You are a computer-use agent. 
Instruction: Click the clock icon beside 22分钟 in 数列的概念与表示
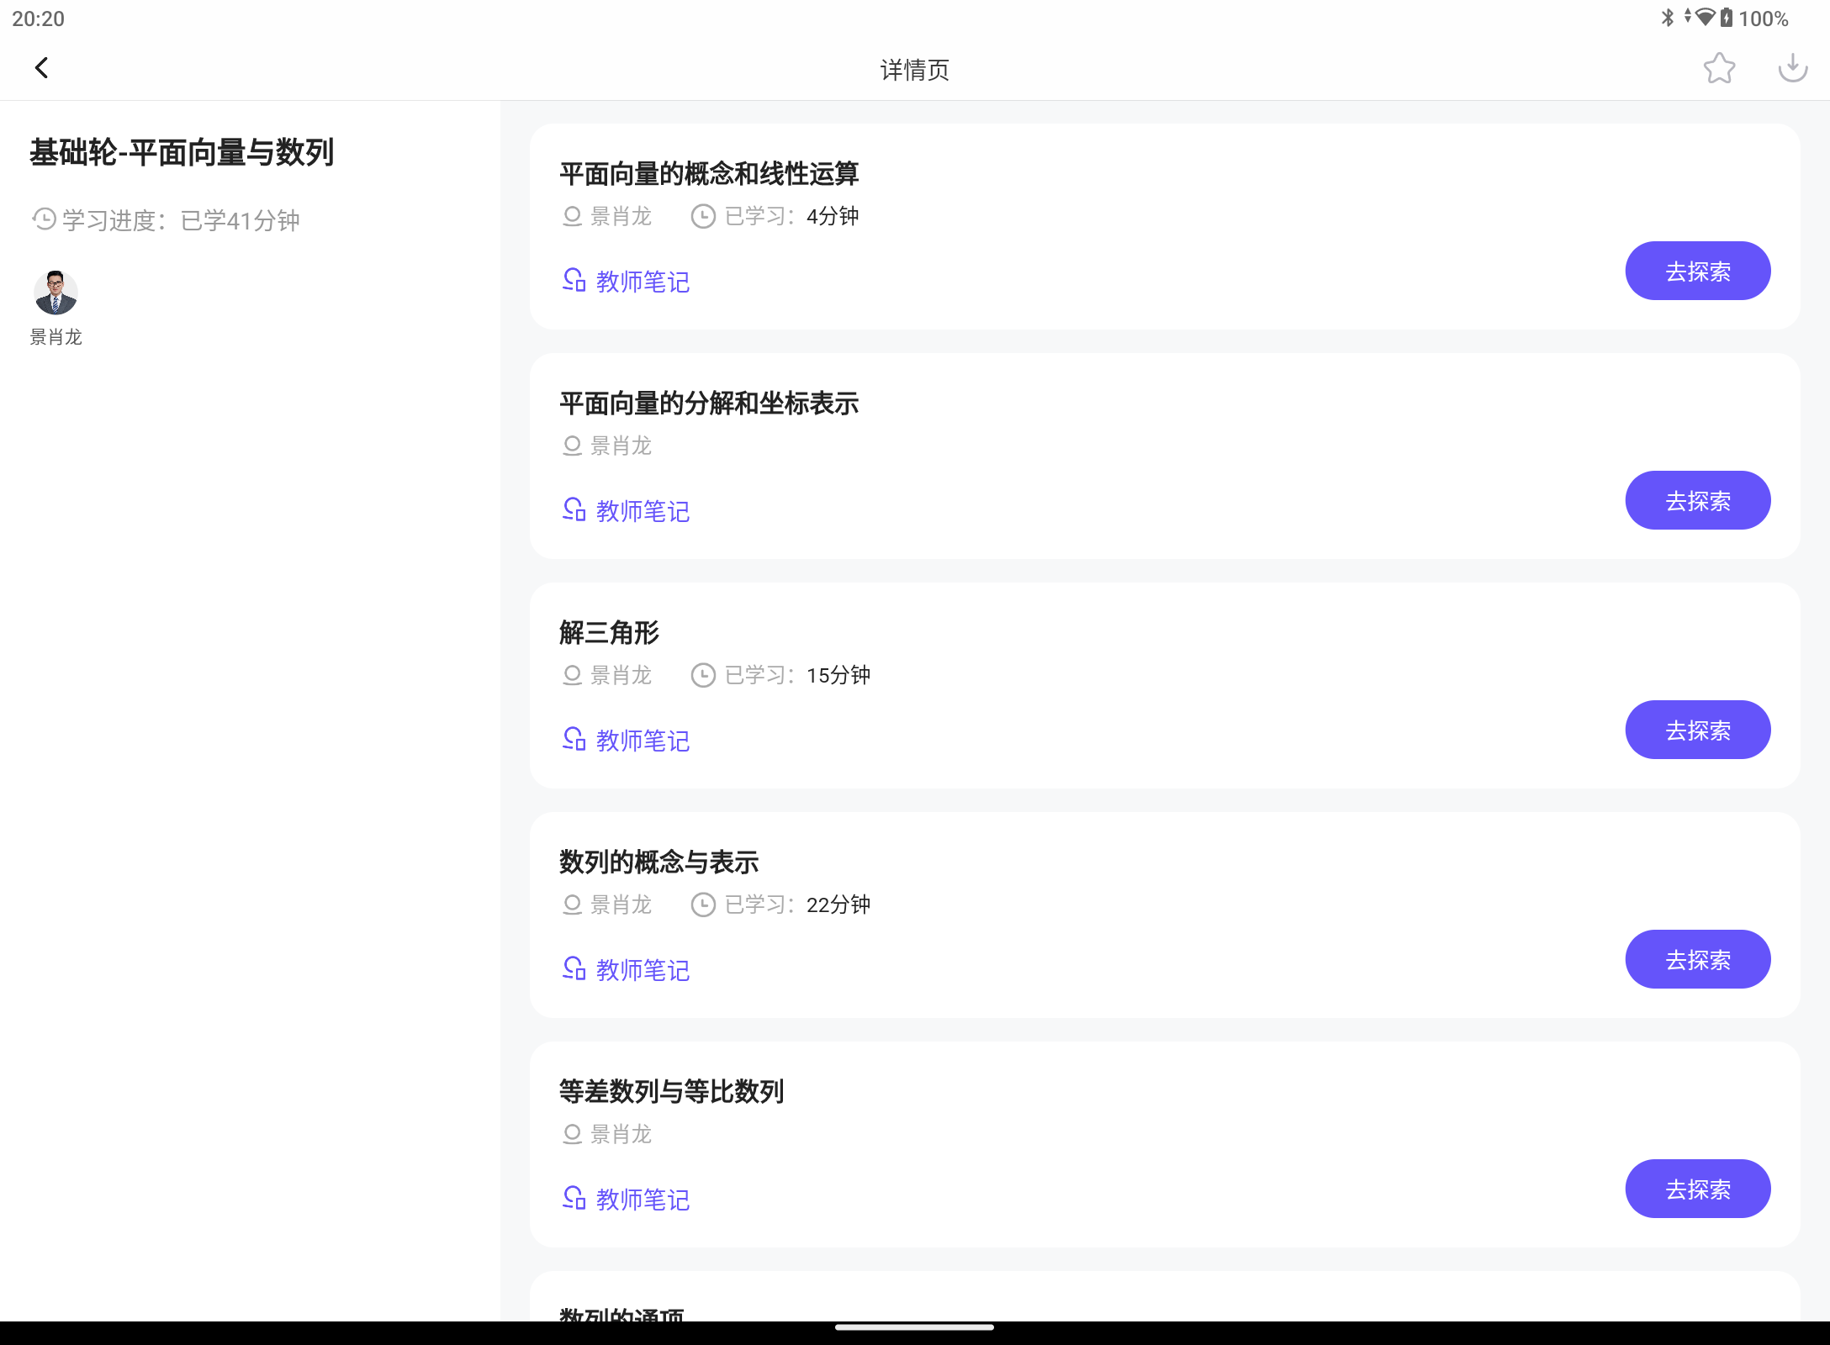tap(701, 905)
